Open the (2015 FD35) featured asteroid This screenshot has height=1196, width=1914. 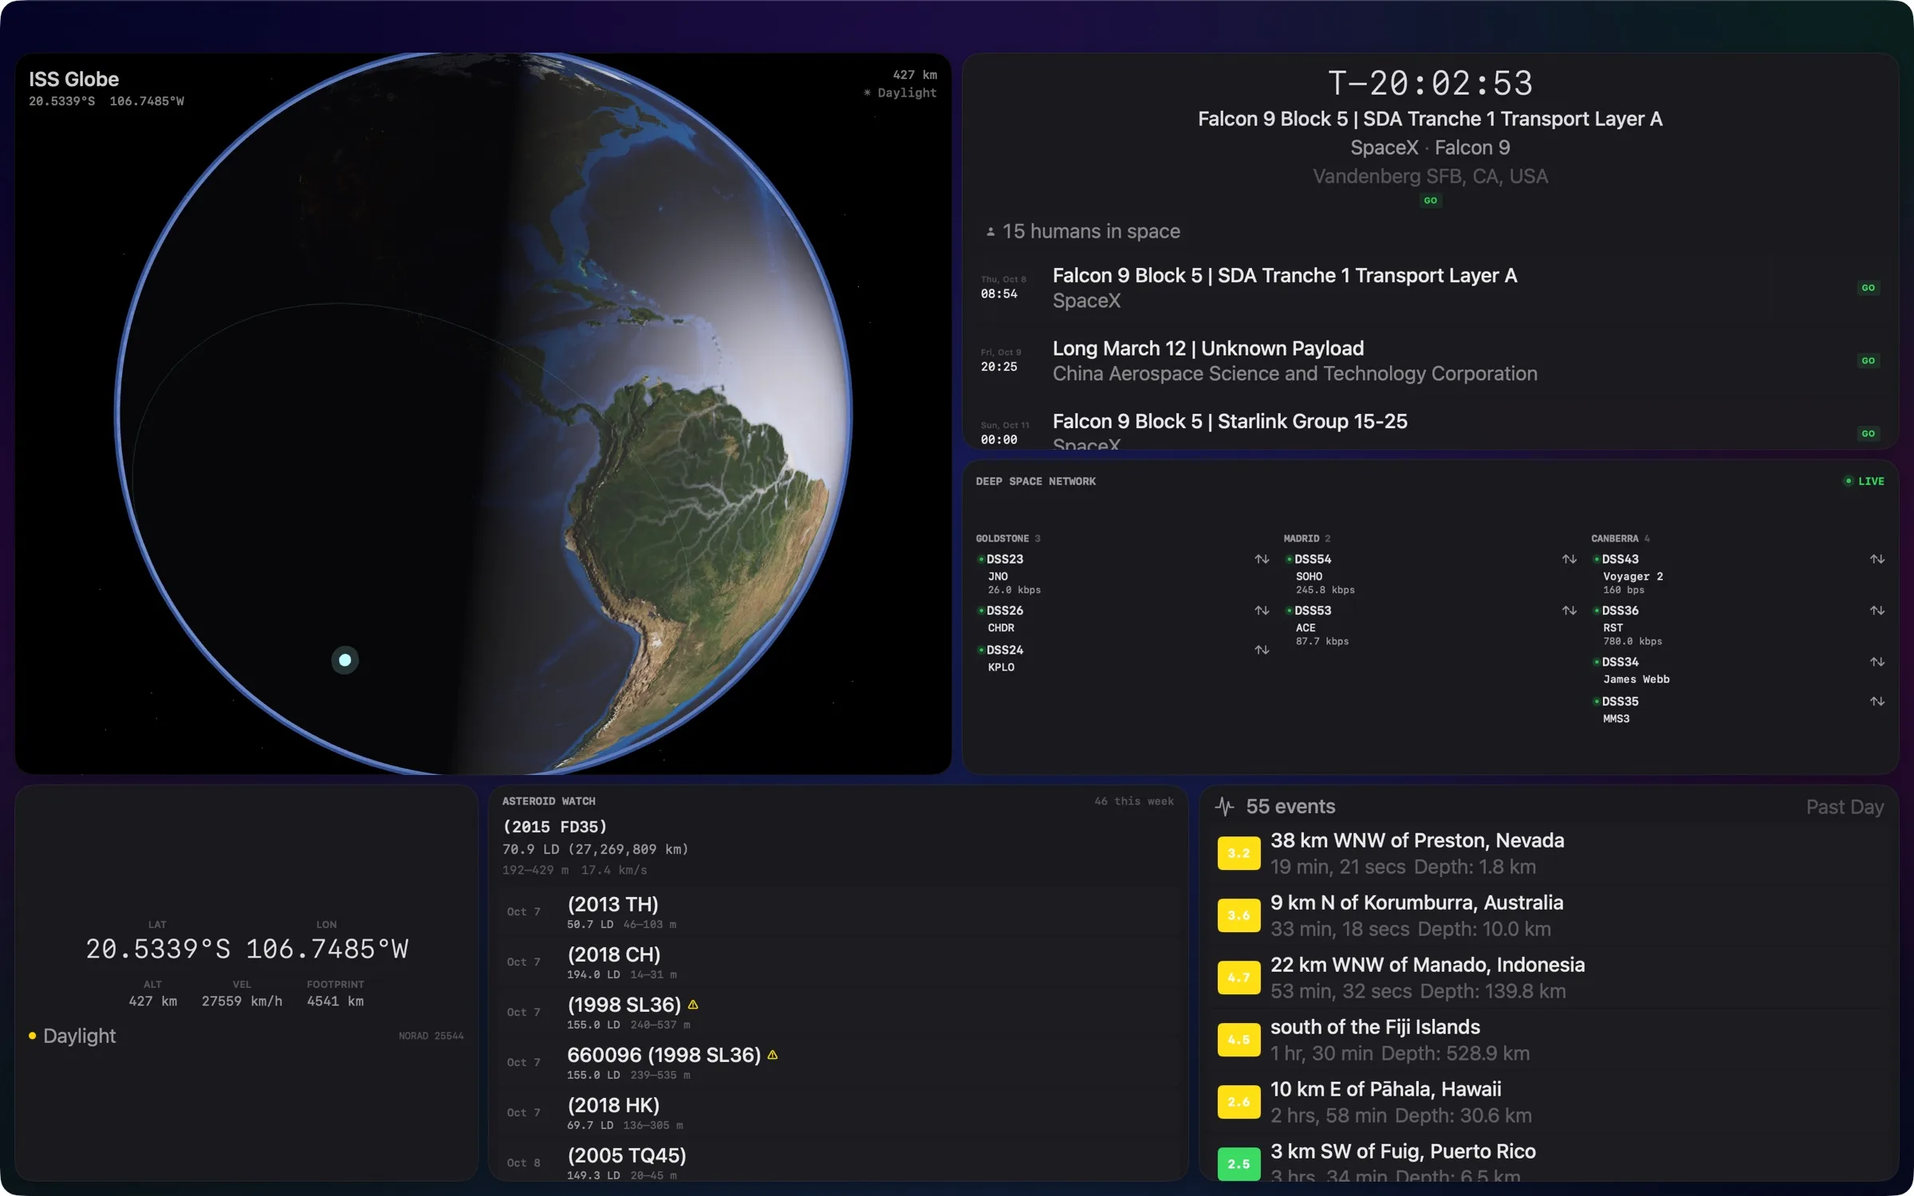[x=837, y=848]
